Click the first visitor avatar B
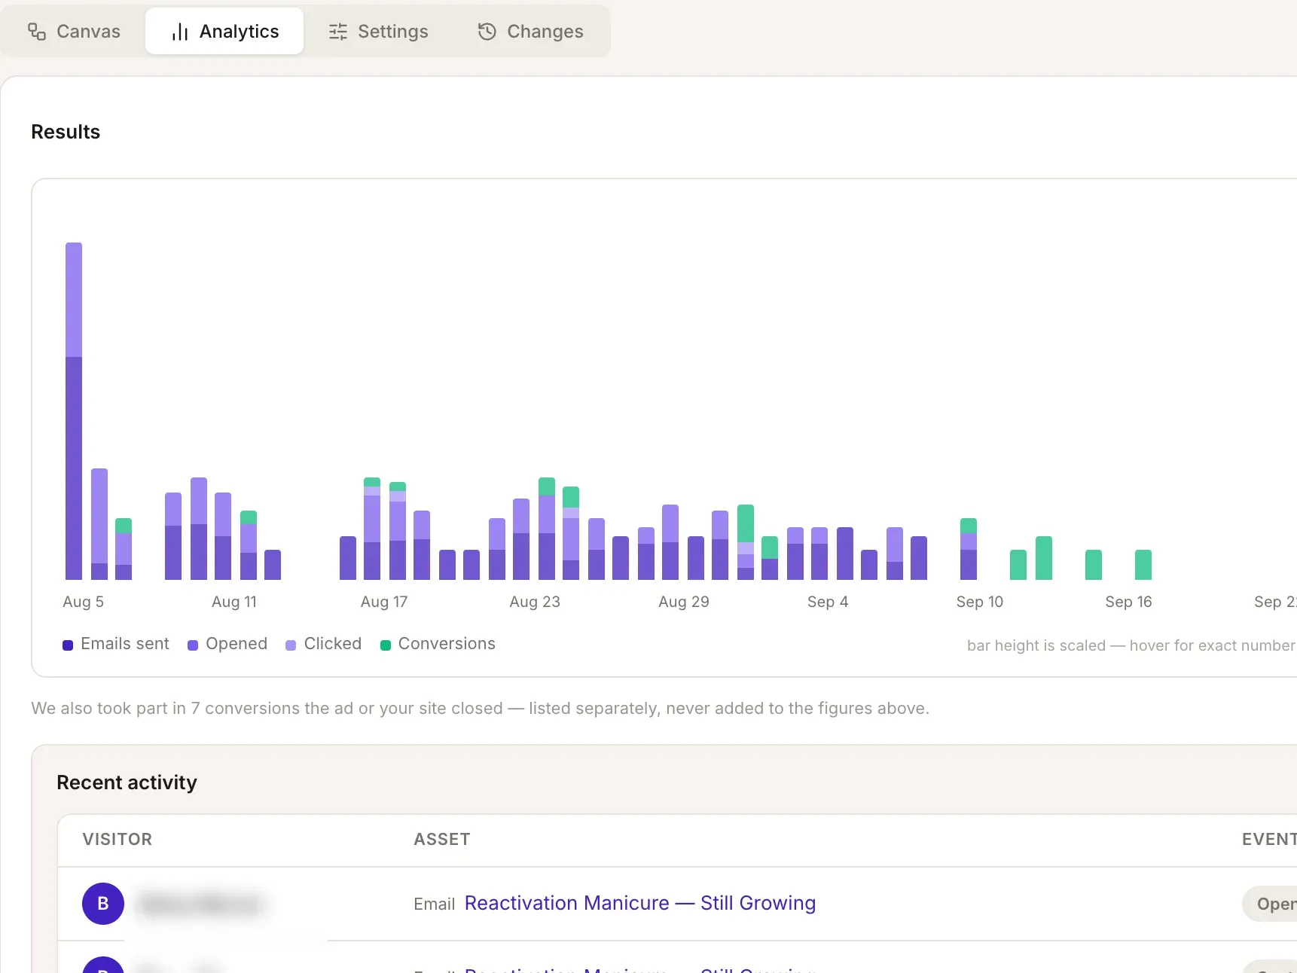Image resolution: width=1297 pixels, height=973 pixels. point(103,904)
